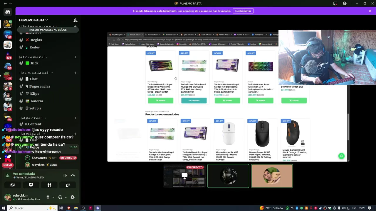The width and height of the screenshot is (376, 211).
Task: Disconnect from the voice call
Action: [x=73, y=176]
